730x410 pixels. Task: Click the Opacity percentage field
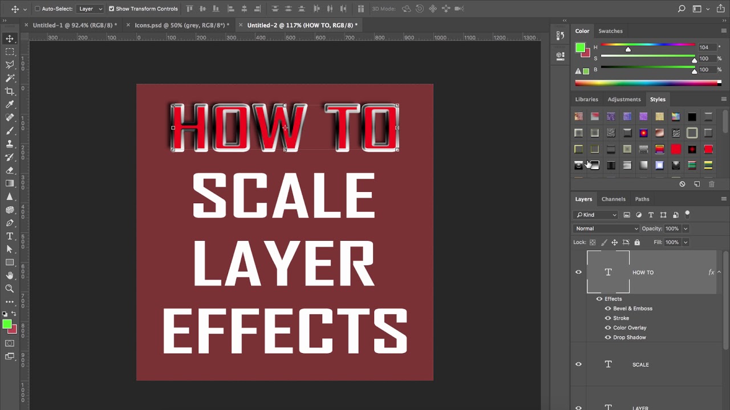673,228
